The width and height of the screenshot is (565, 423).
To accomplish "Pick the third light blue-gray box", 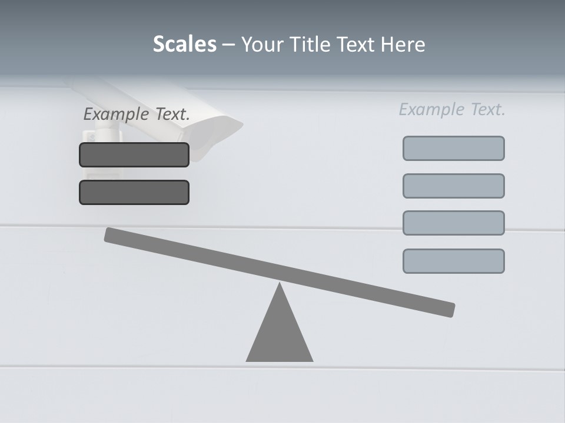I will pos(453,223).
